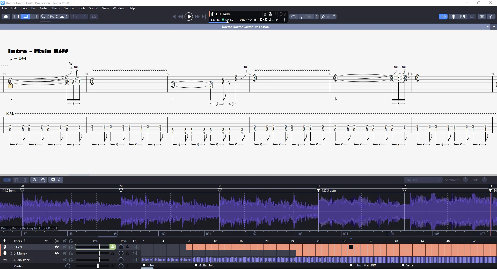The width and height of the screenshot is (497, 269).
Task: Open the Track menu
Action: pyautogui.click(x=24, y=8)
